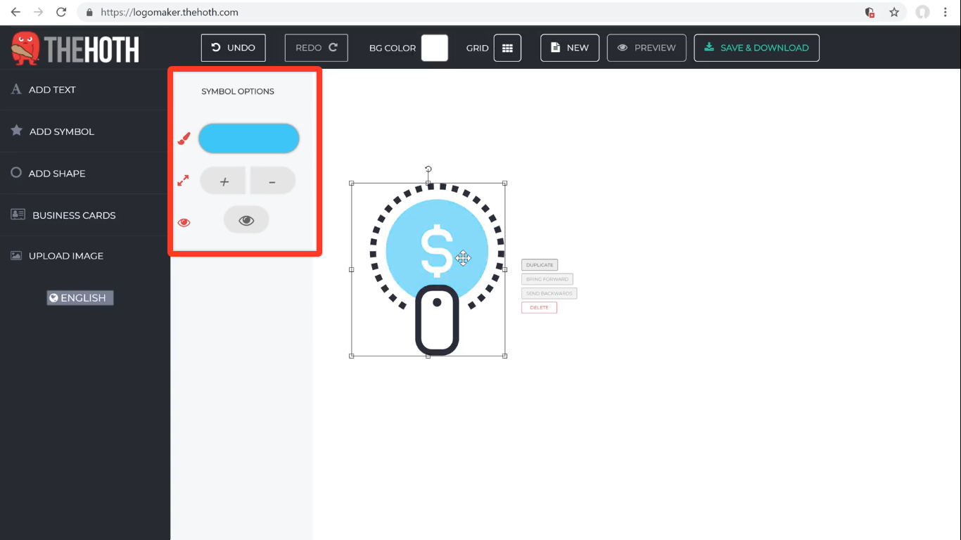Toggle the Grid icon button
Image resolution: width=961 pixels, height=540 pixels.
click(507, 48)
